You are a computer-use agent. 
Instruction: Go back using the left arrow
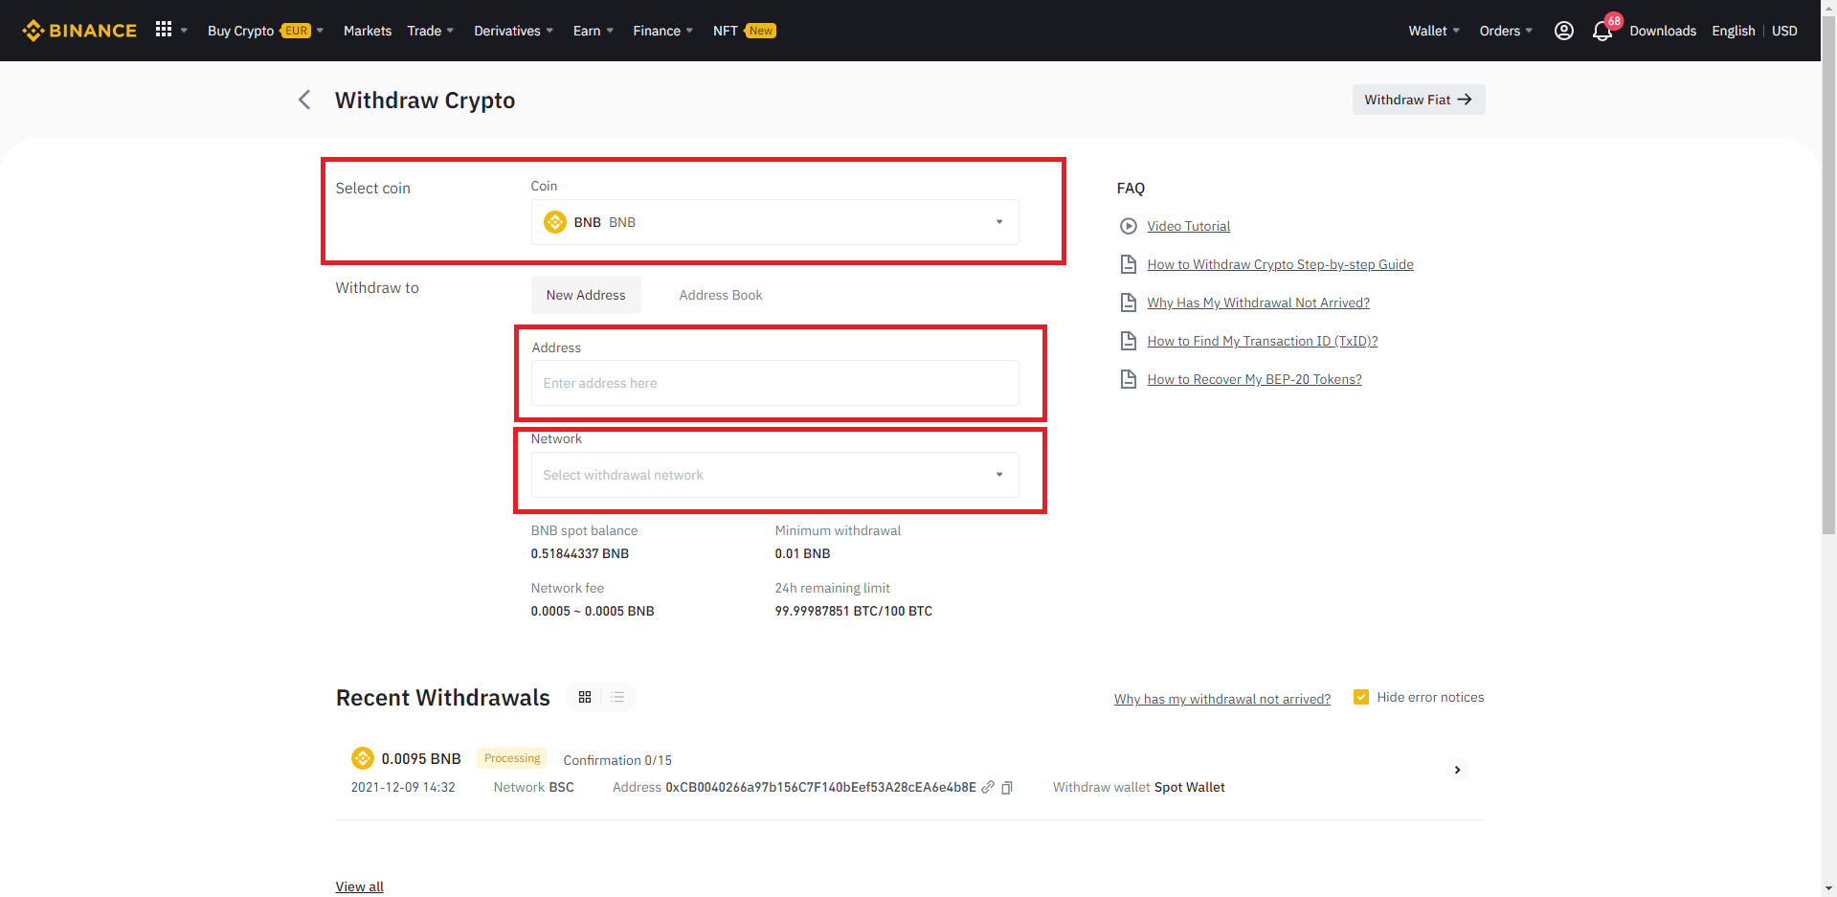click(304, 100)
